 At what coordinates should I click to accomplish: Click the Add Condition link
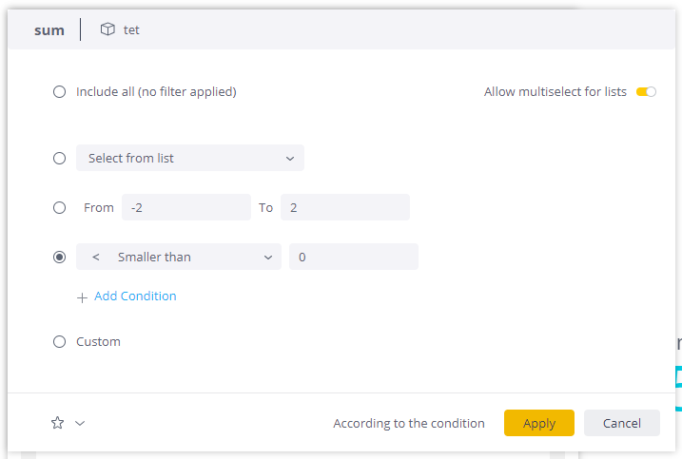[x=135, y=296]
